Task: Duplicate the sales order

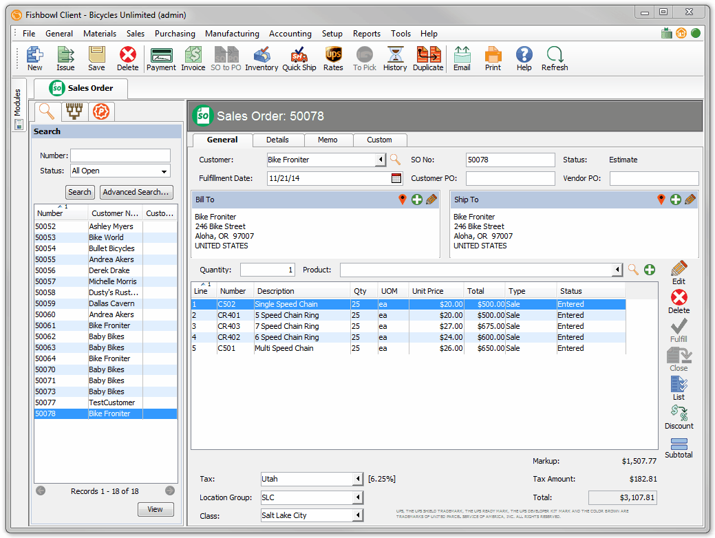Action: (428, 58)
